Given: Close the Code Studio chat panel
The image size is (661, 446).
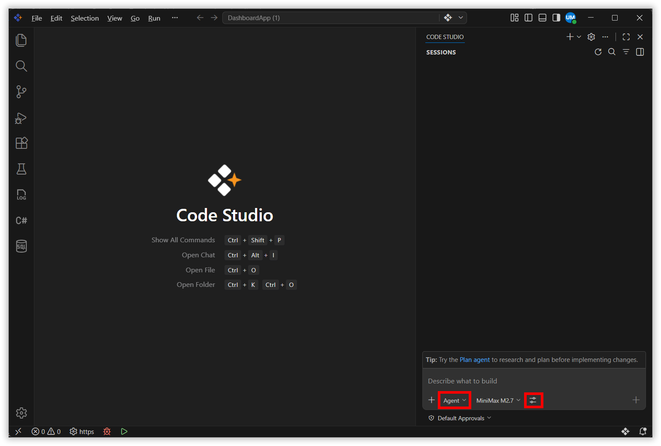Looking at the screenshot, I should click(x=640, y=37).
